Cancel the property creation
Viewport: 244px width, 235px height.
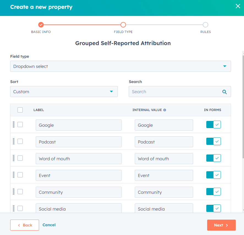coord(49,225)
